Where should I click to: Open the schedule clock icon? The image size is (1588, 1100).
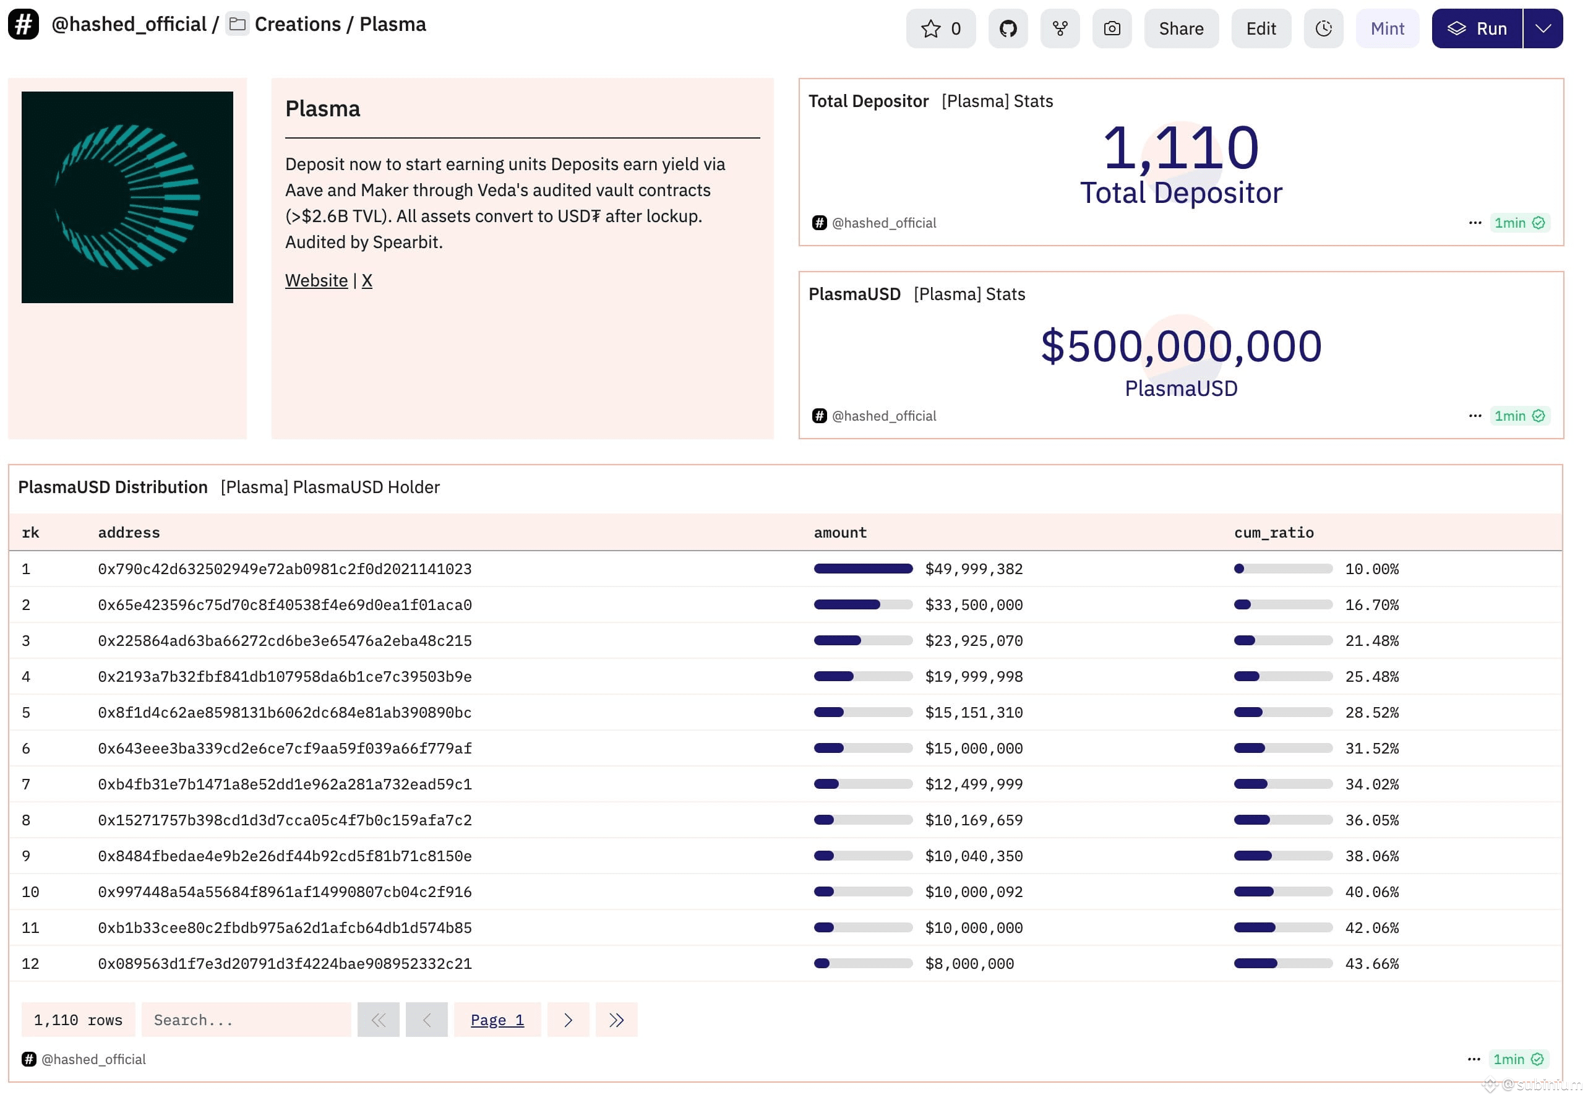pos(1323,28)
